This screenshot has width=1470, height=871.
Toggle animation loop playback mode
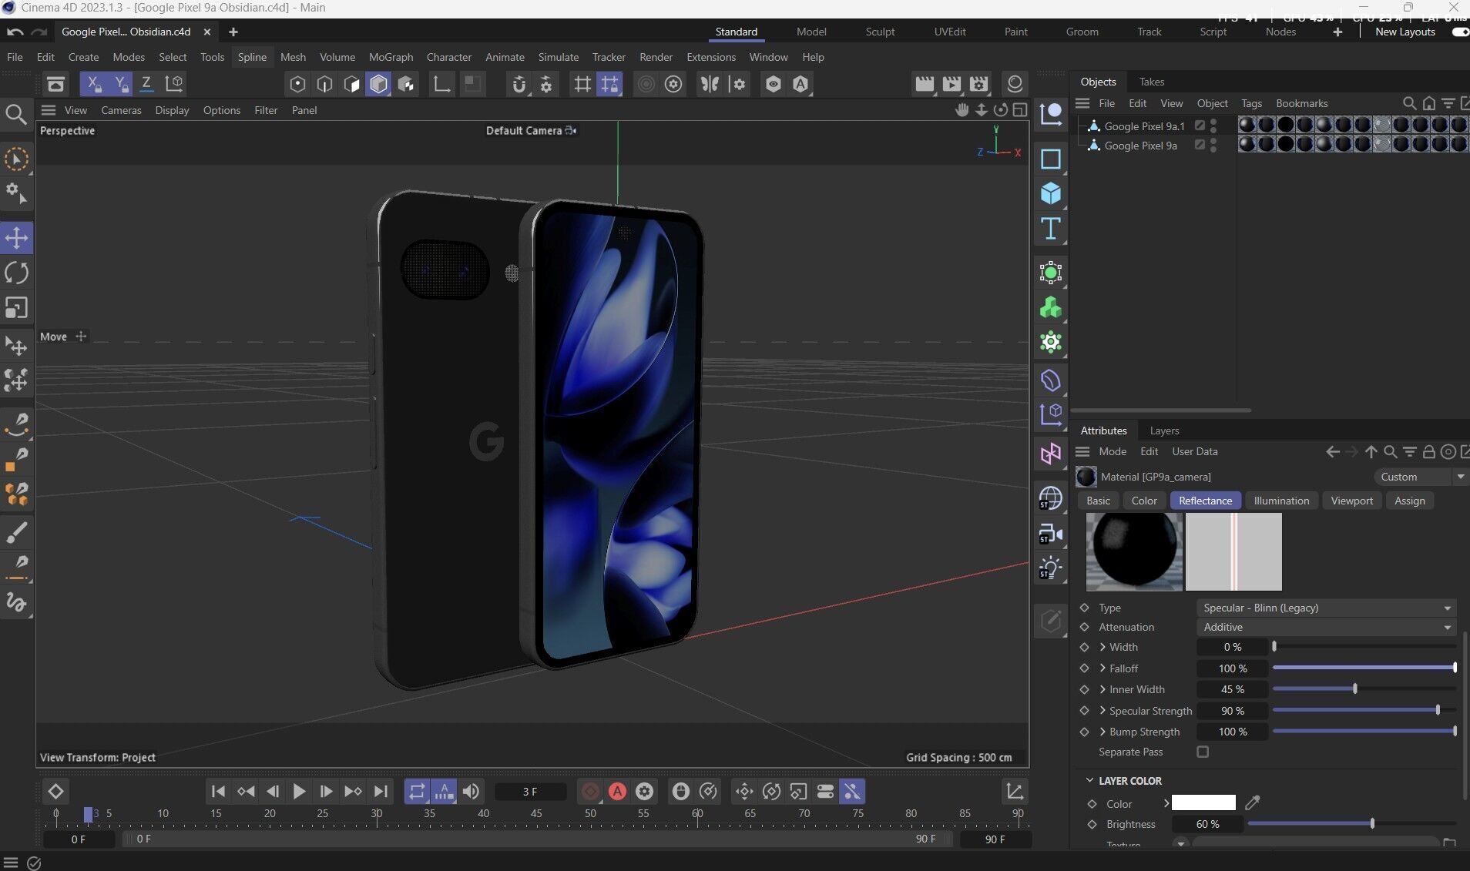click(x=417, y=791)
